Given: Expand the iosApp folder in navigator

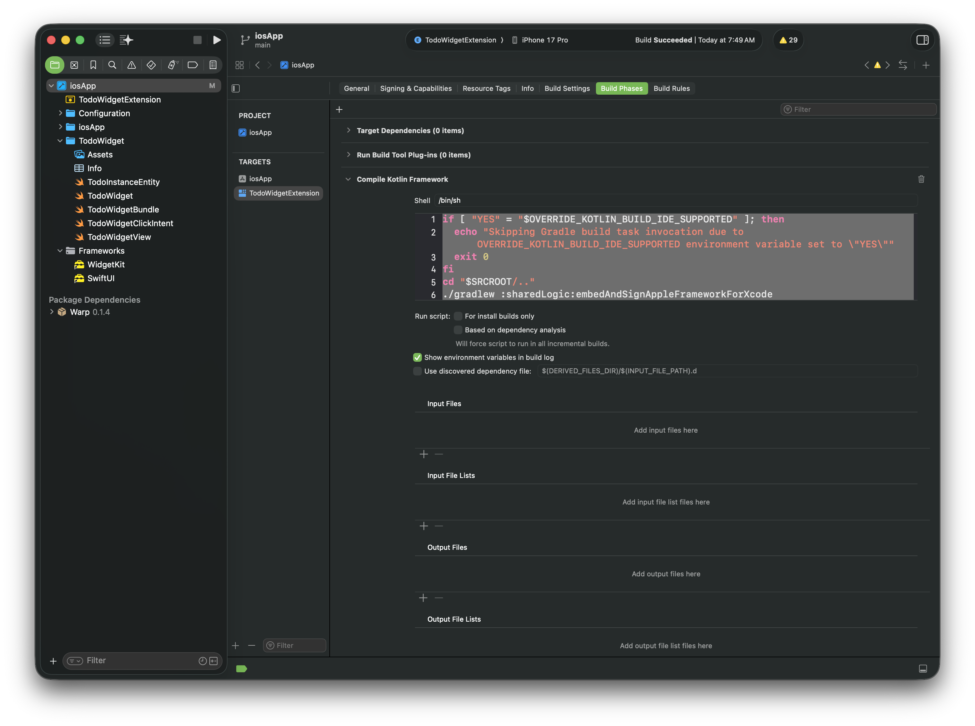Looking at the screenshot, I should point(60,127).
